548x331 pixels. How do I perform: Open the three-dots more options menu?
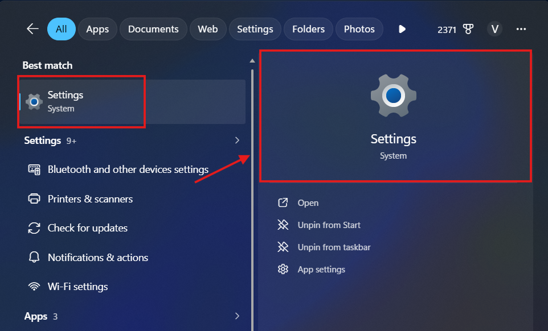click(521, 29)
